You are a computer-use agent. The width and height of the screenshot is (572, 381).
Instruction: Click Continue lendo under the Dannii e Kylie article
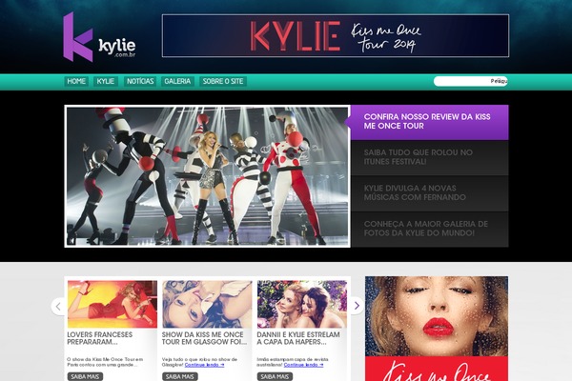point(303,365)
